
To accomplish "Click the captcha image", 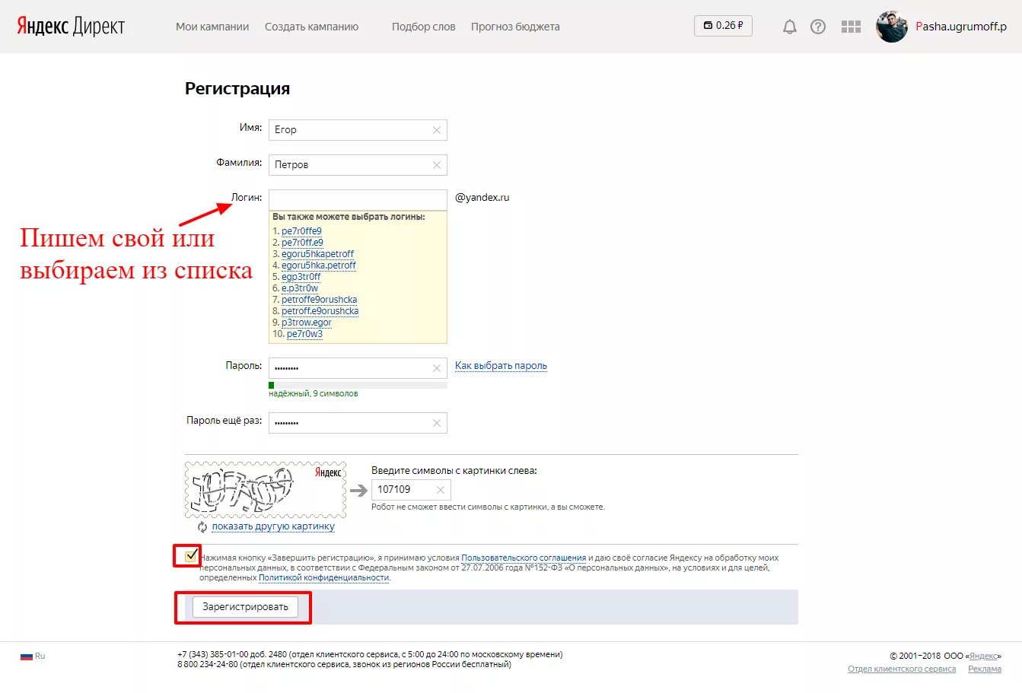I will click(x=266, y=490).
